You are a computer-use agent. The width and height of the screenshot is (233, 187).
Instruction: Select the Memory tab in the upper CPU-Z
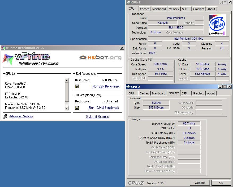tap(174, 9)
